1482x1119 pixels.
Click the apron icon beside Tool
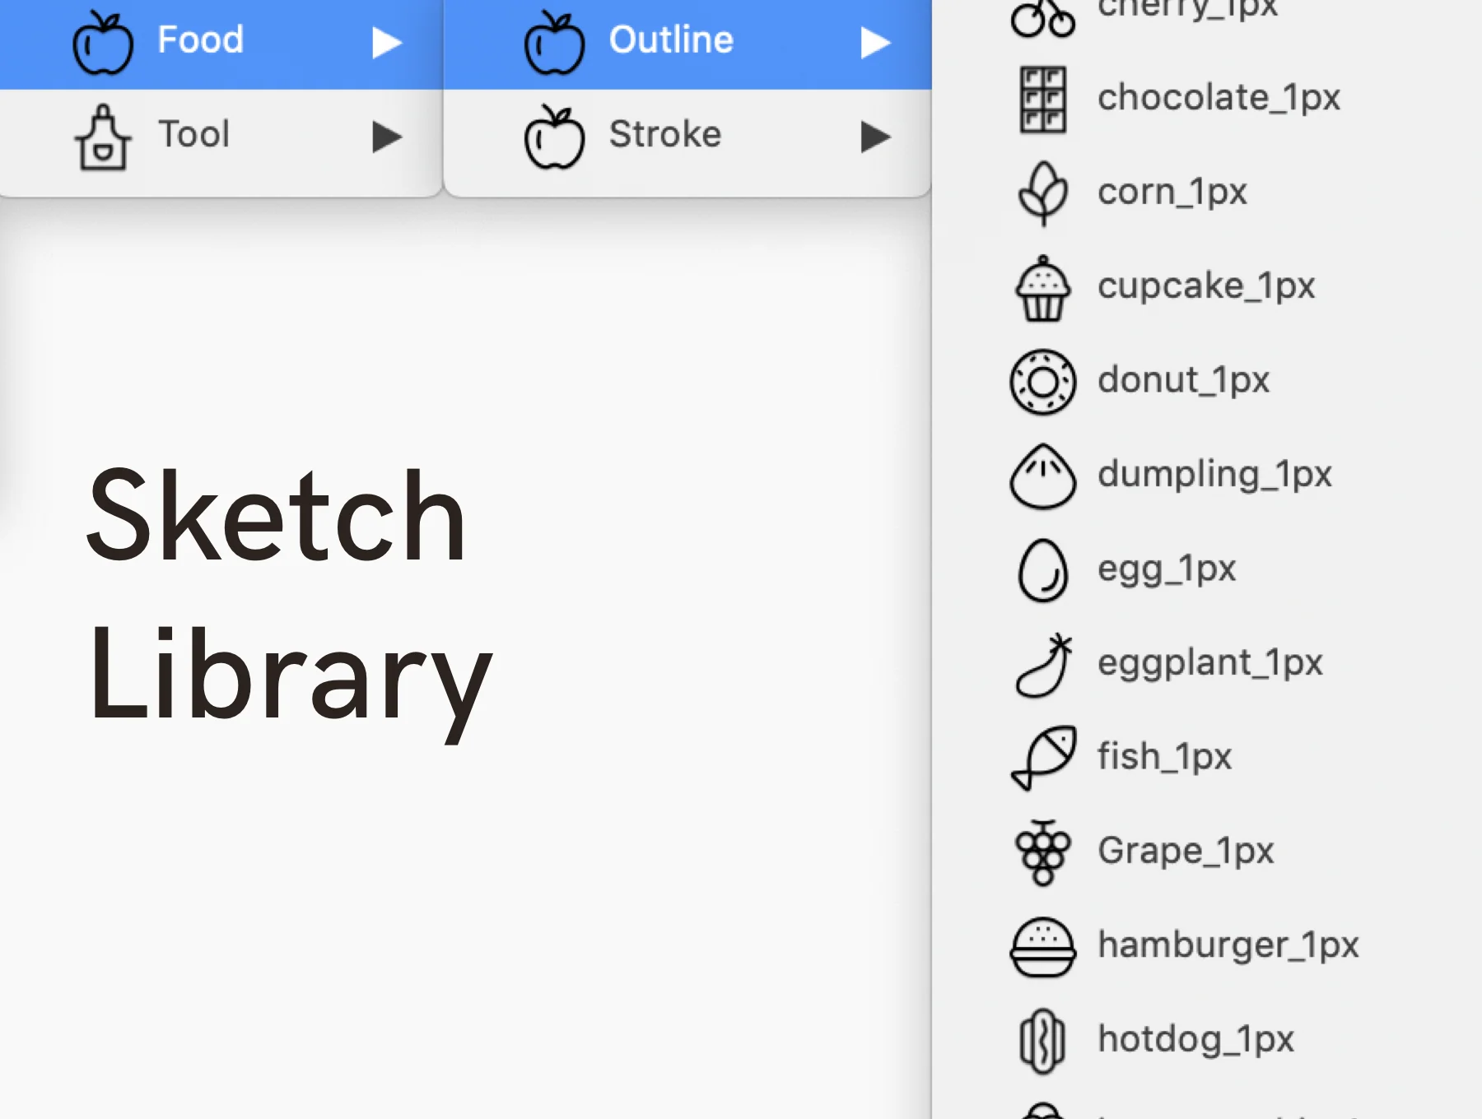point(103,137)
